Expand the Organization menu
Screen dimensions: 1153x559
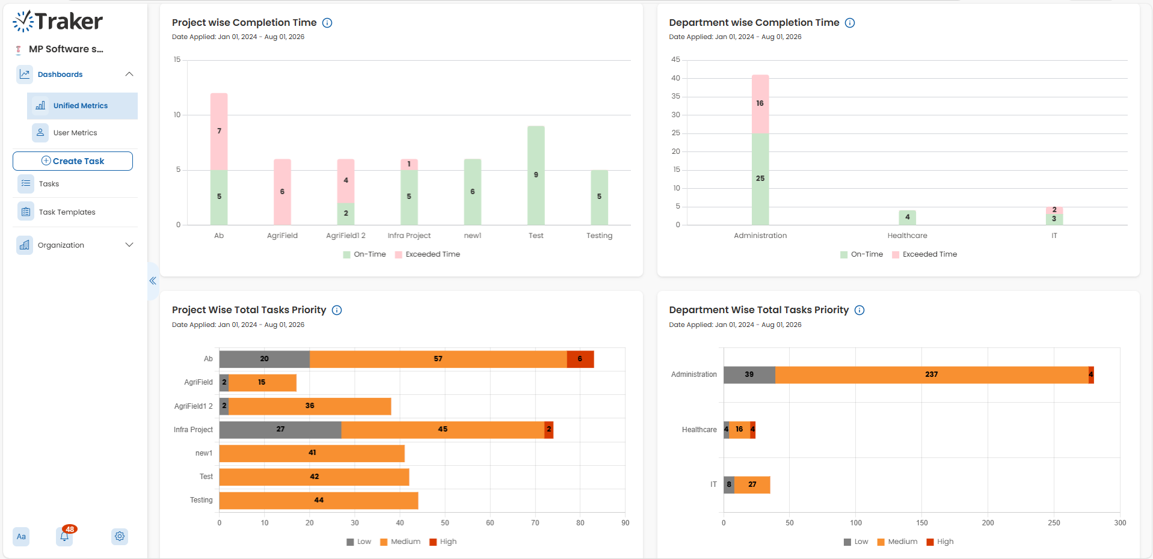point(129,245)
